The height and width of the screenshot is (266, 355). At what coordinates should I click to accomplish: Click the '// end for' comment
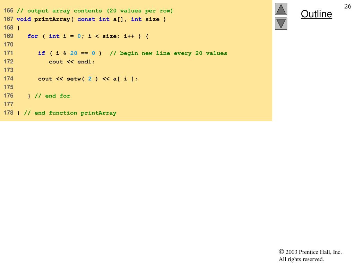(52, 96)
